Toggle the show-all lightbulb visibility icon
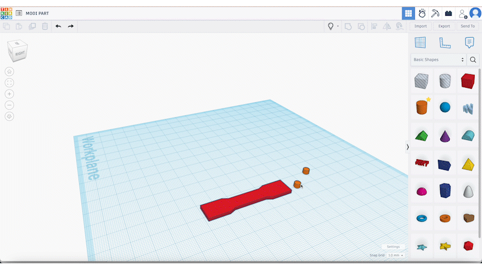 coord(331,26)
